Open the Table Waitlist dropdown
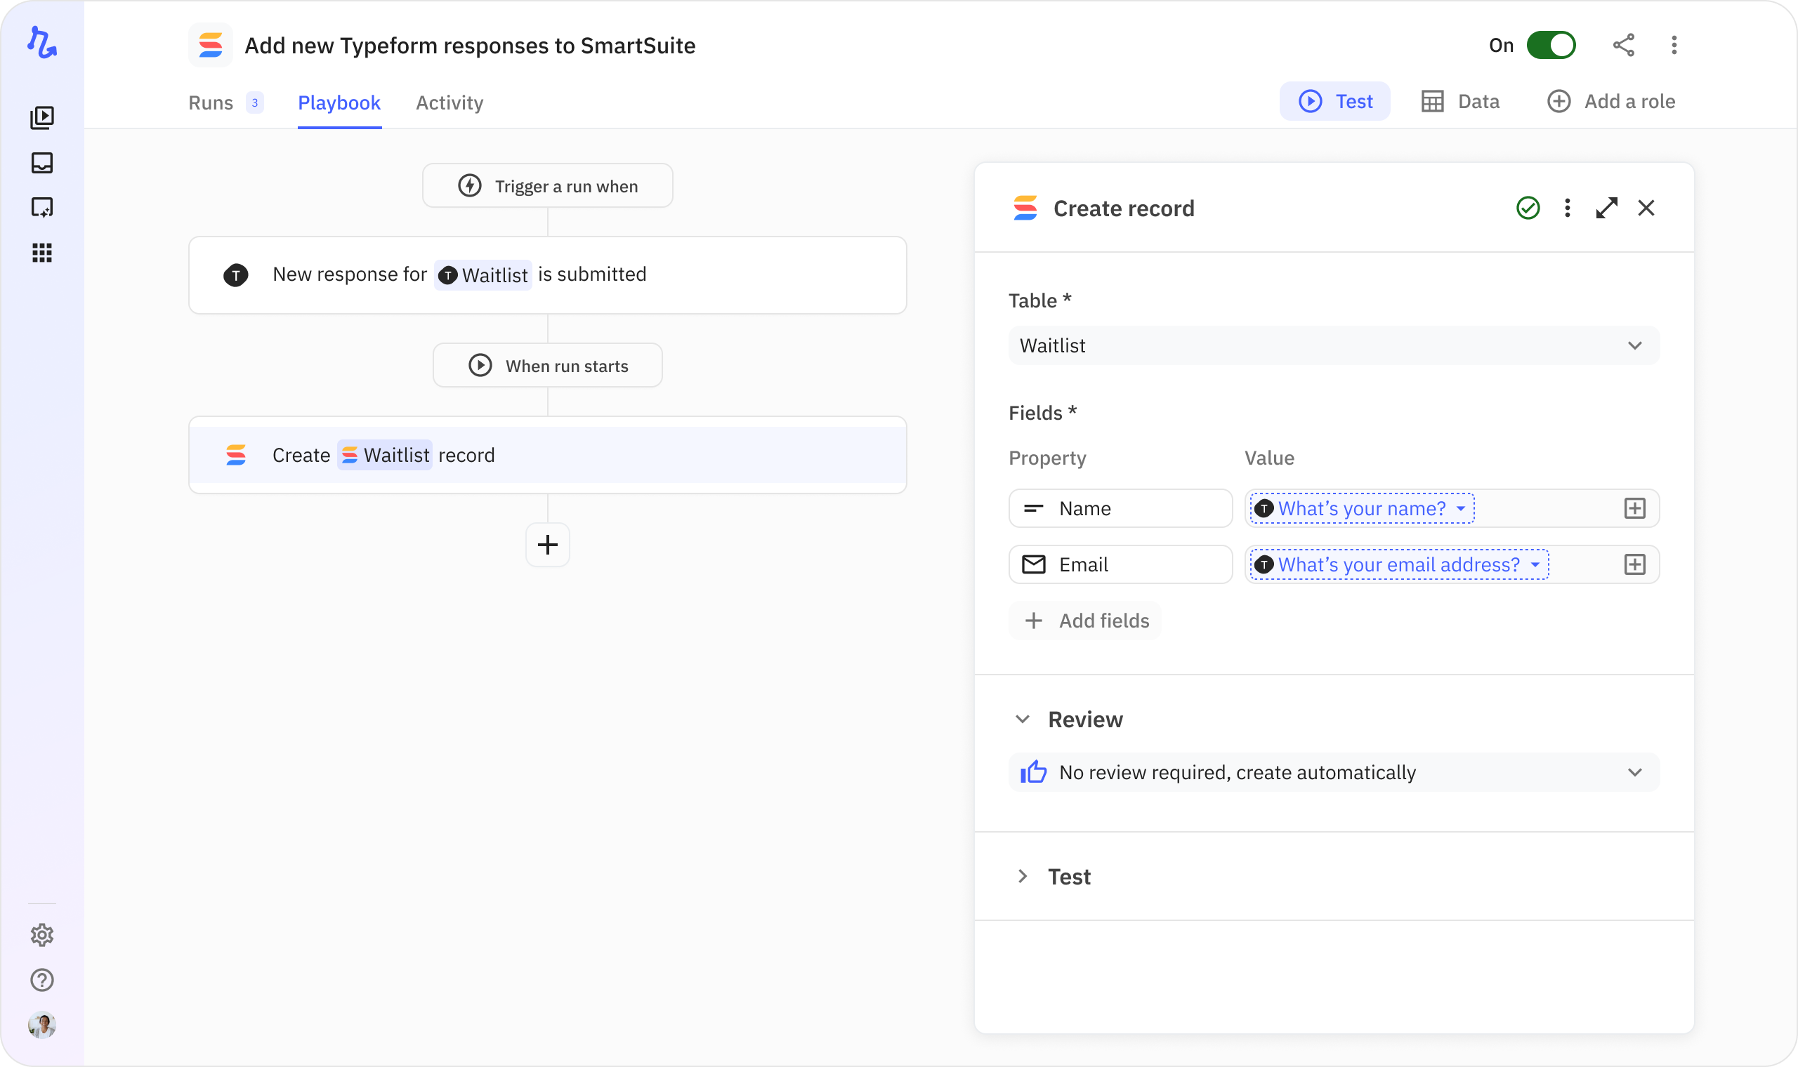 (1333, 344)
